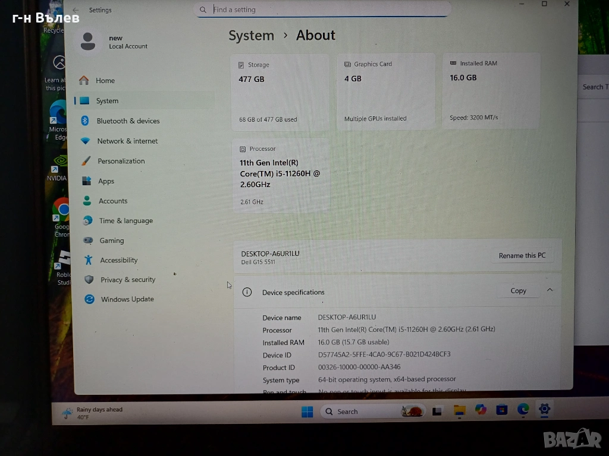Open Gaming settings
Image resolution: width=609 pixels, height=456 pixels.
click(111, 240)
